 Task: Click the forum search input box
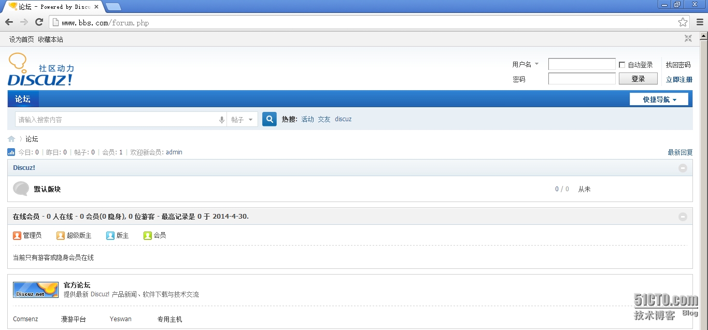(x=118, y=120)
